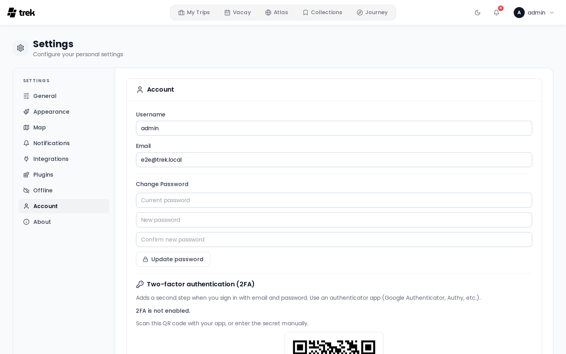The width and height of the screenshot is (566, 354).
Task: Open the My Trips tab
Action: click(194, 12)
